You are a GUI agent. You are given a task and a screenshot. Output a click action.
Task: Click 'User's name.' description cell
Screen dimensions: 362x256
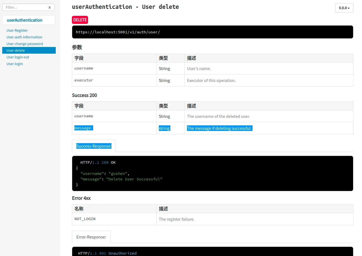point(269,68)
